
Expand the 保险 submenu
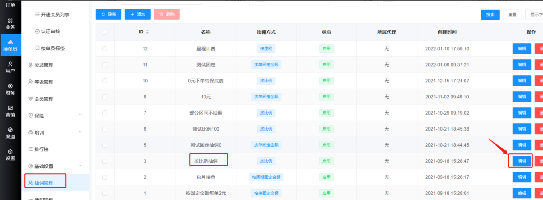(x=80, y=115)
